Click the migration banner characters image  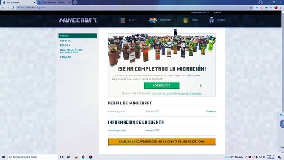pyautogui.click(x=162, y=48)
